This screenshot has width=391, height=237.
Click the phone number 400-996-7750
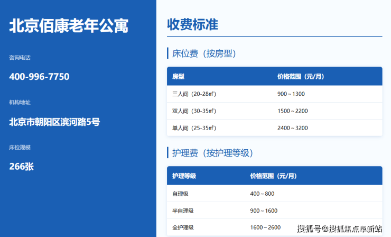tap(39, 77)
